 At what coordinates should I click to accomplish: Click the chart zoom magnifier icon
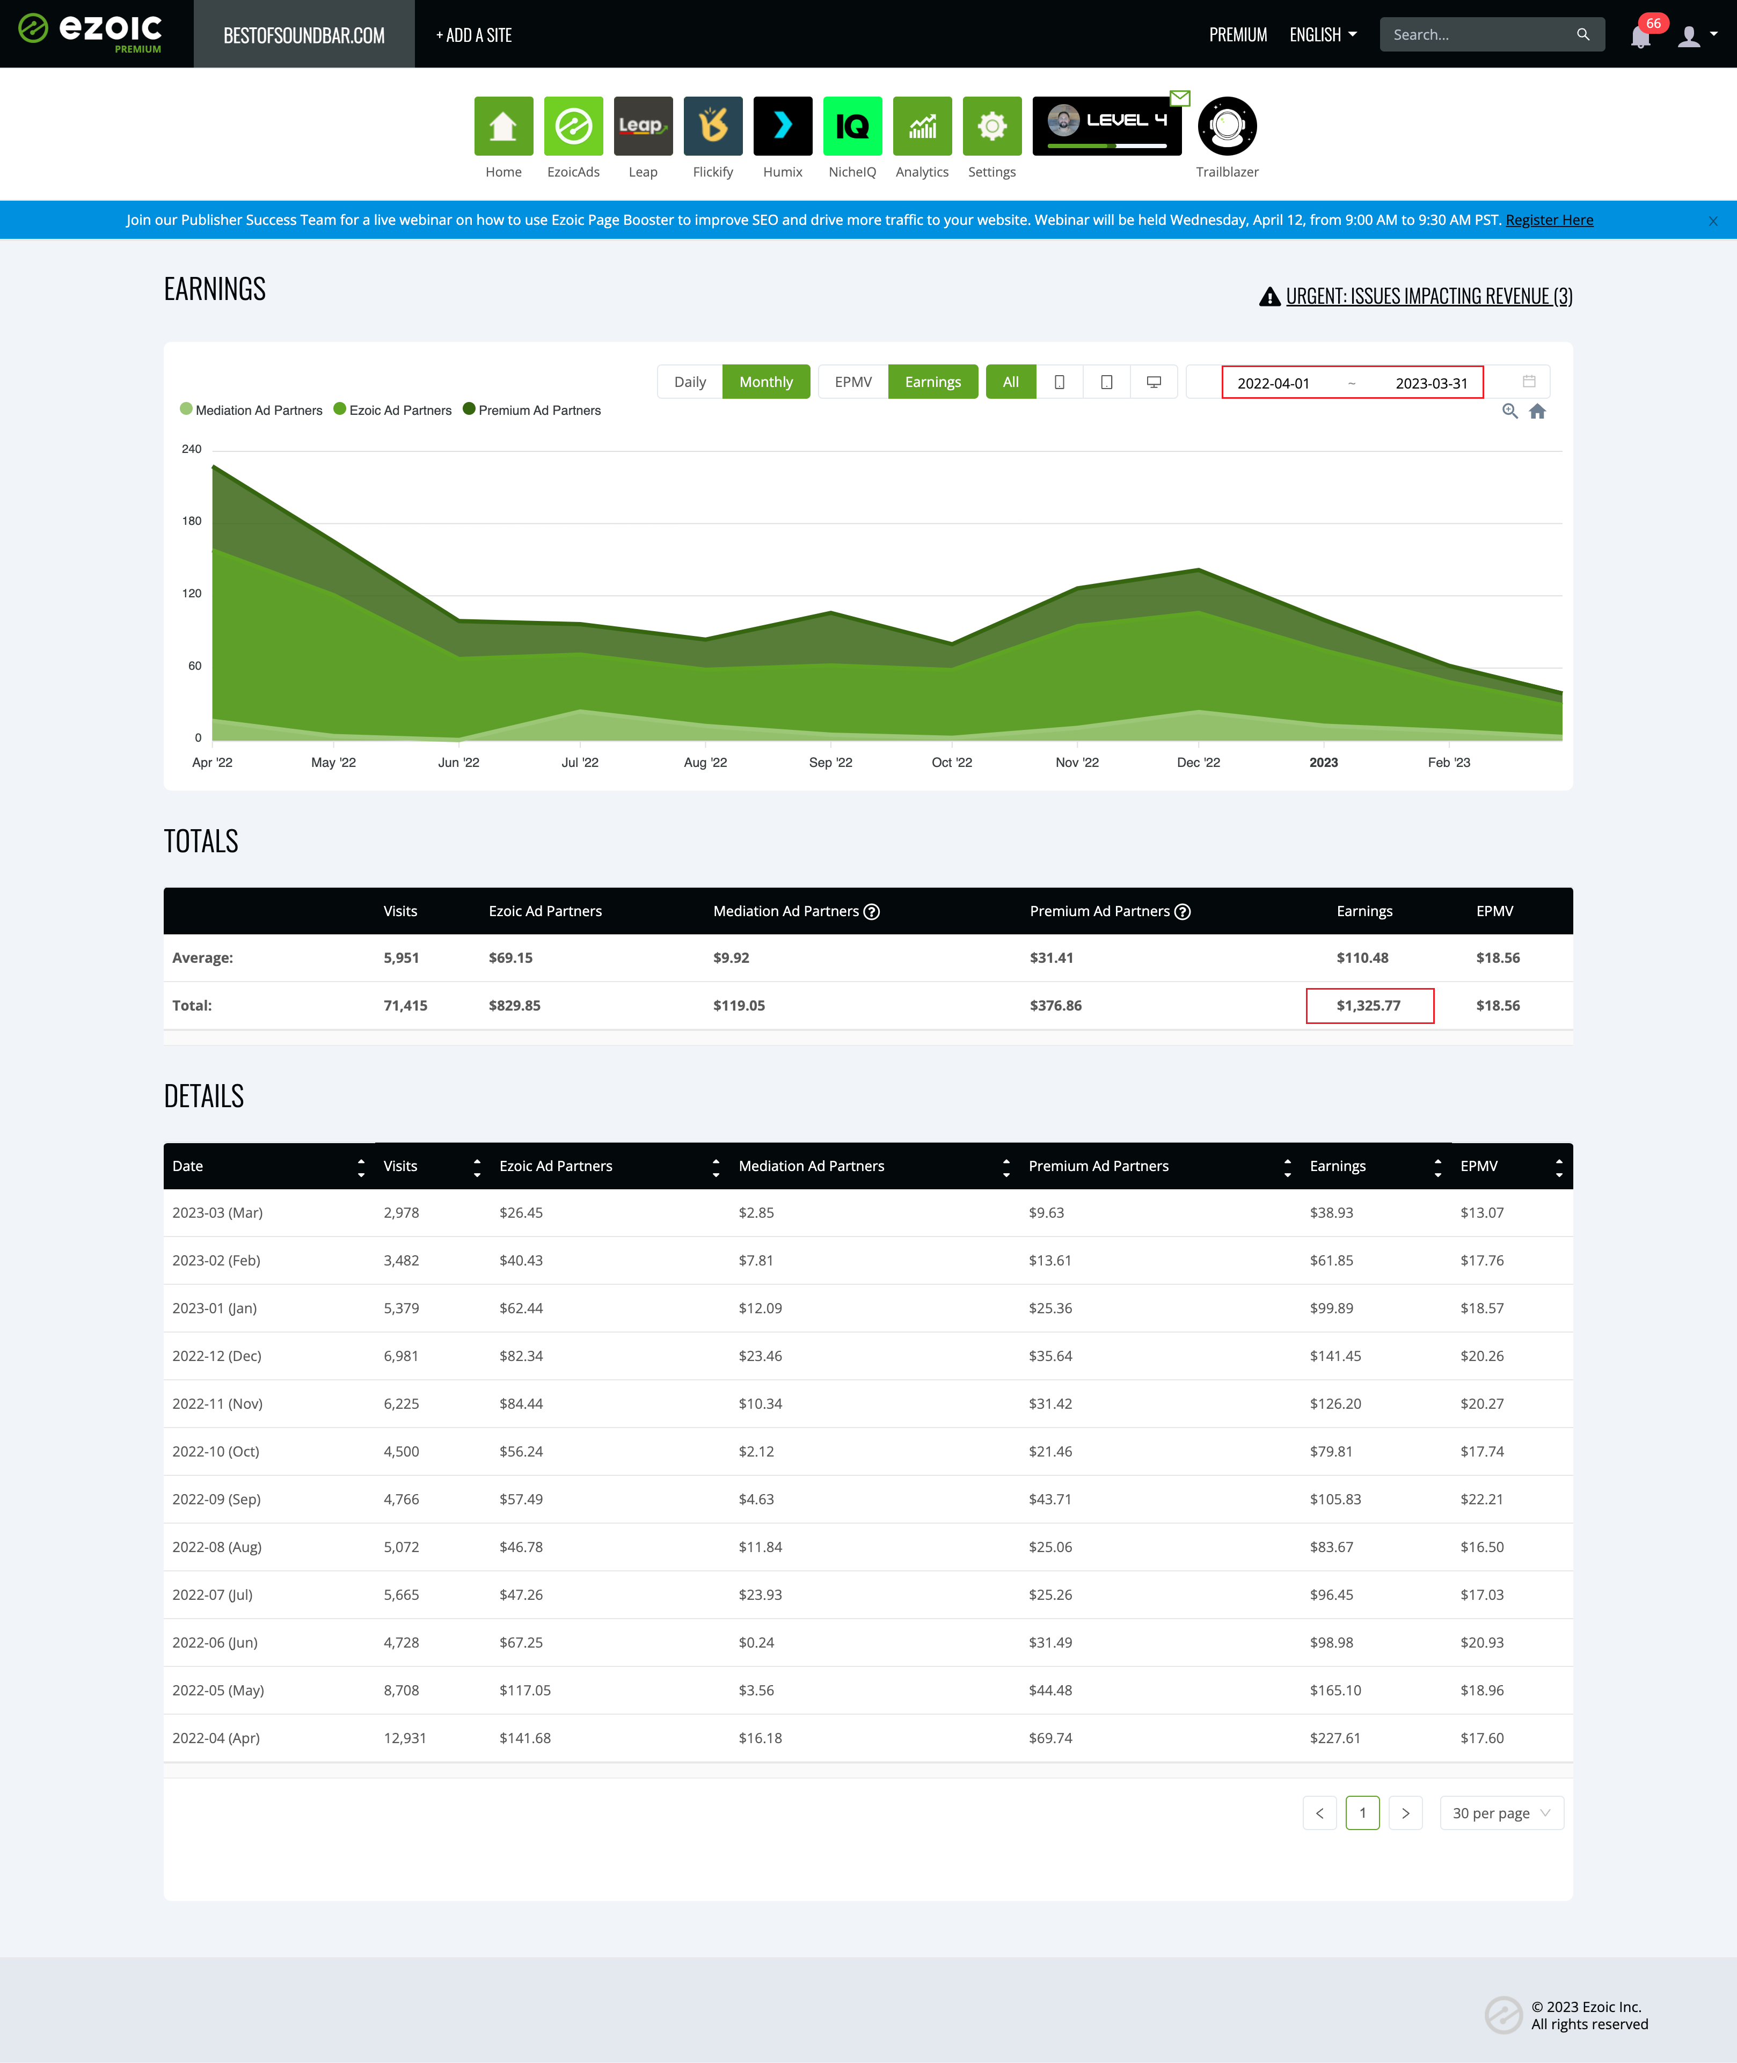click(1509, 412)
